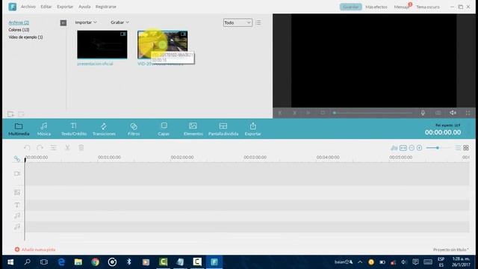Click the preview stop button
The image size is (478, 269).
(323, 113)
